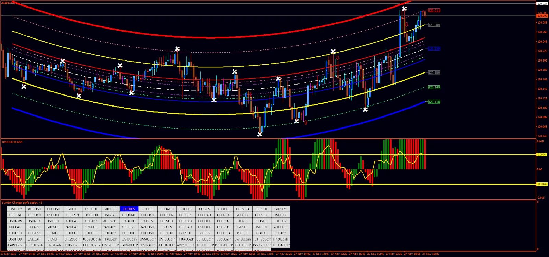Open POL20Cash index
549x257 pixels.
pos(91,245)
